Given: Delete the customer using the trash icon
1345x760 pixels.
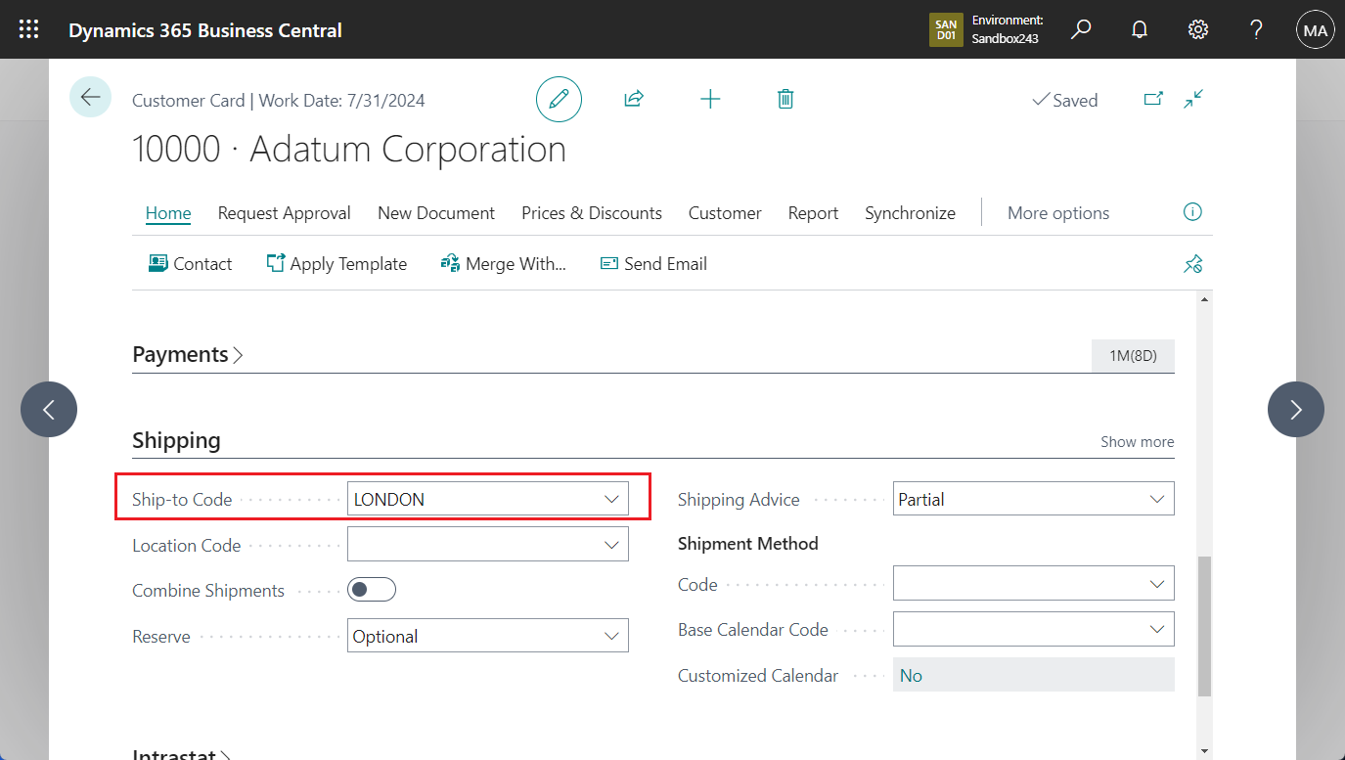Looking at the screenshot, I should [x=785, y=99].
